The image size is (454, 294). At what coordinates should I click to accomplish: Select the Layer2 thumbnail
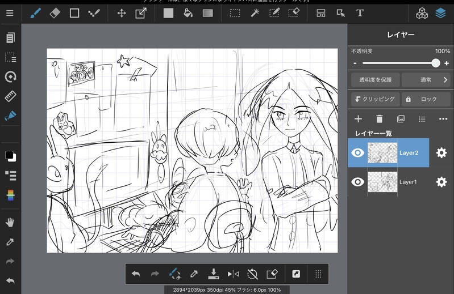pos(382,152)
